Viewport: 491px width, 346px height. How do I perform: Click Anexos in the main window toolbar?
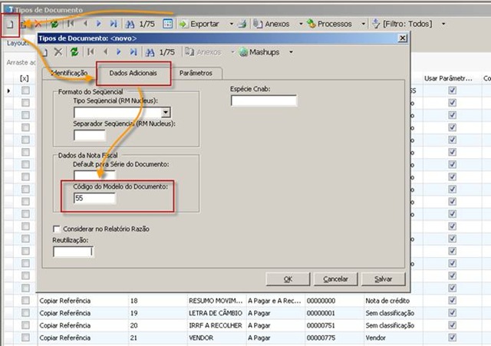[x=272, y=24]
